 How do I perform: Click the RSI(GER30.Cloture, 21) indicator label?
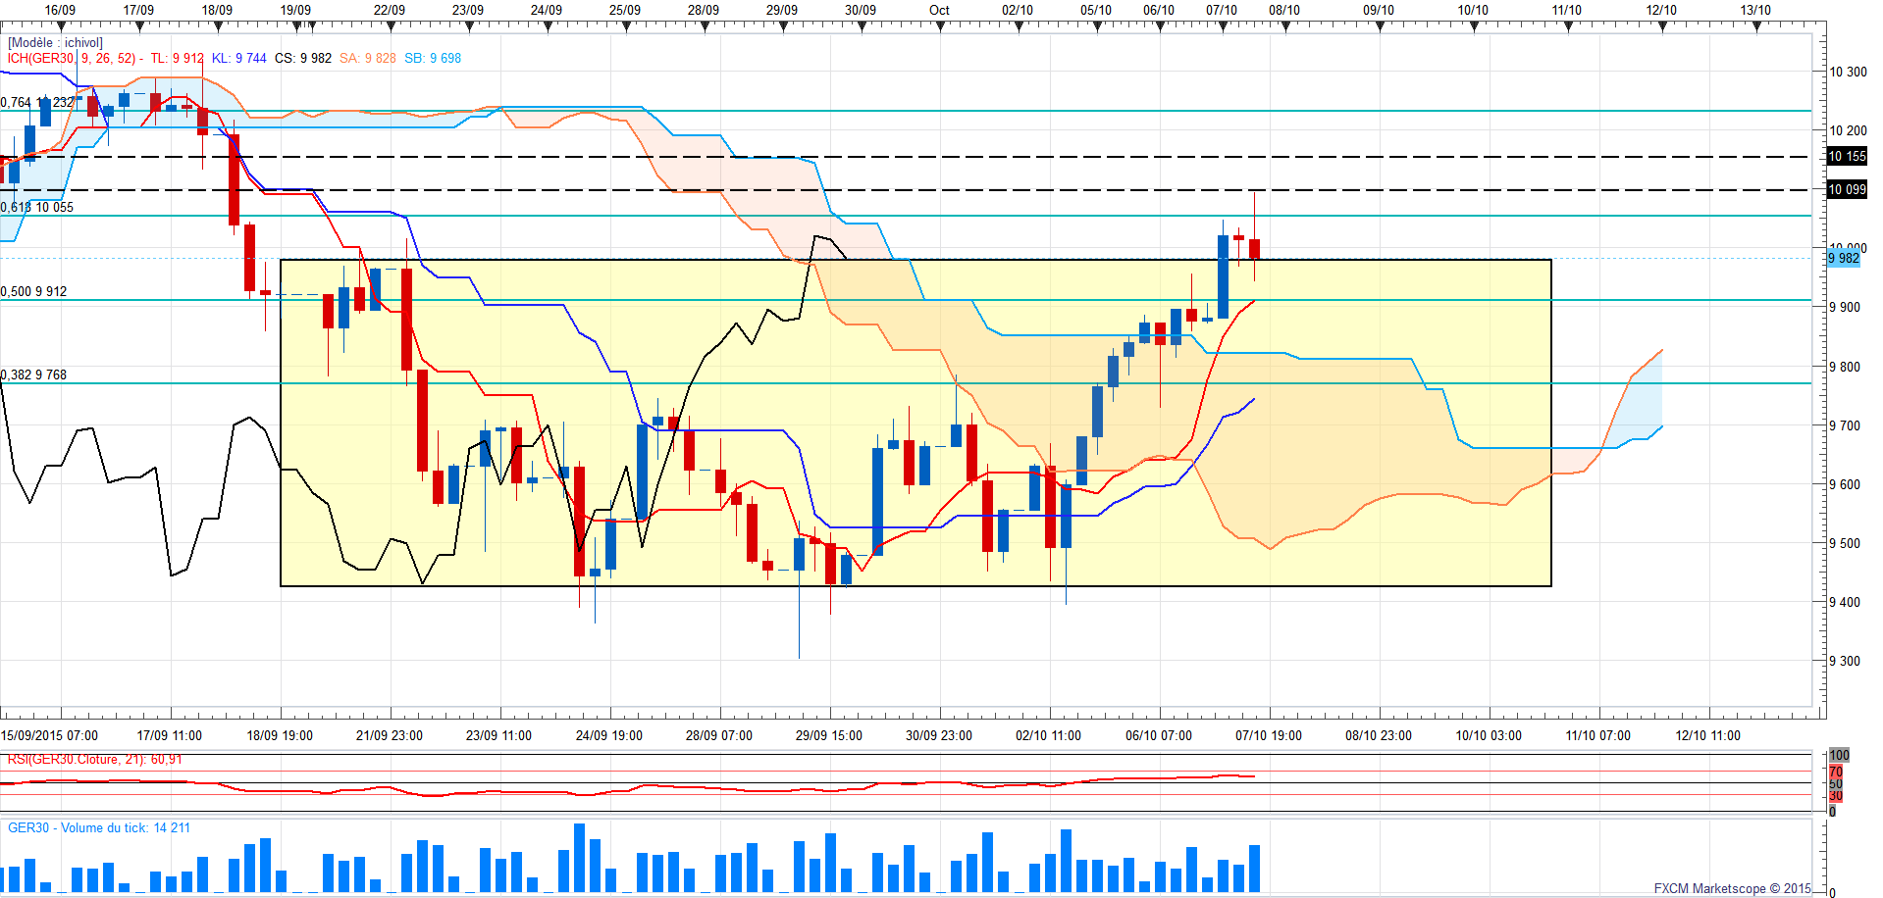pos(94,760)
